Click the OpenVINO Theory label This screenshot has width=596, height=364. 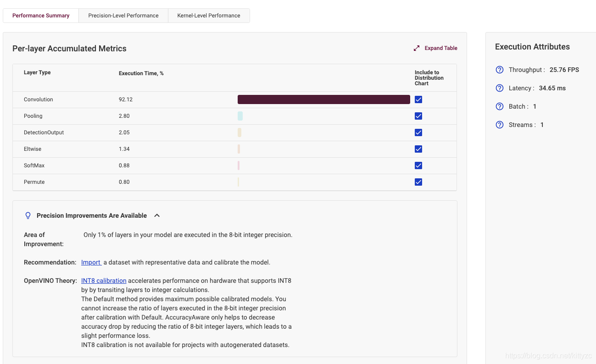[50, 281]
